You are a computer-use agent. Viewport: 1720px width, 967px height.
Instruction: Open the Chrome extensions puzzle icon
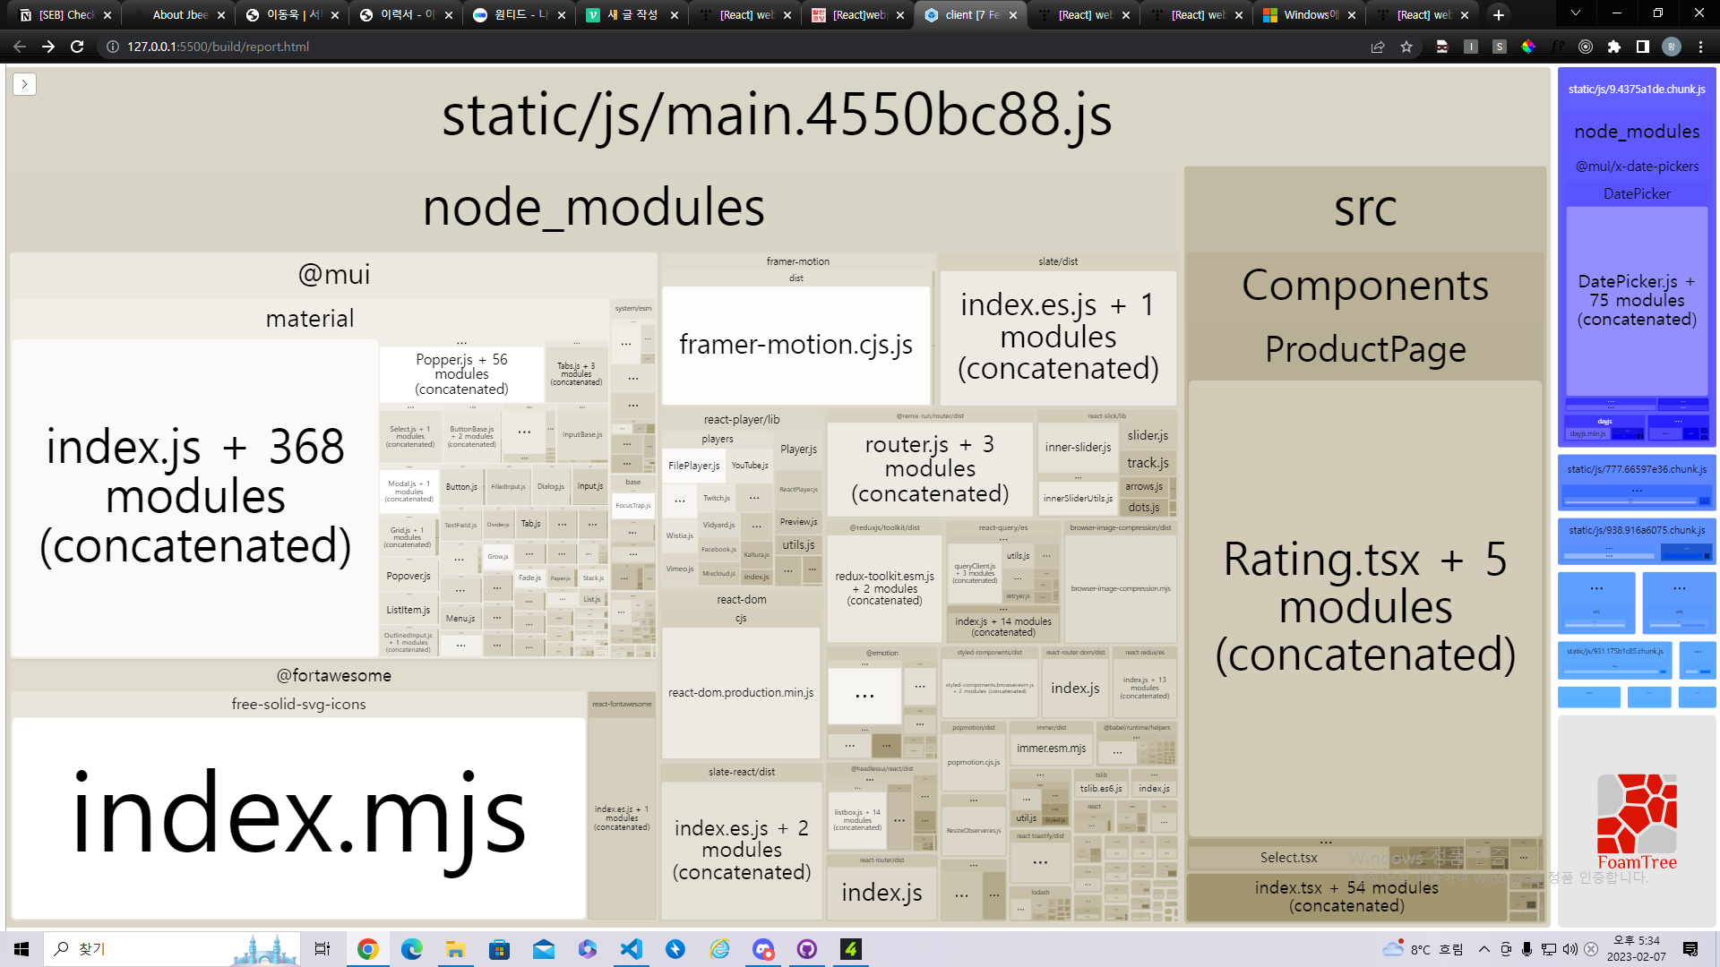(x=1614, y=47)
